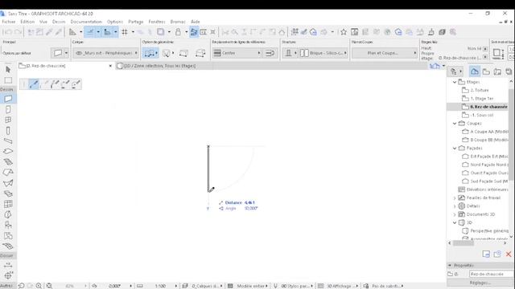Select the Wall tool in toolbox
Image resolution: width=515 pixels, height=289 pixels.
tap(8, 99)
